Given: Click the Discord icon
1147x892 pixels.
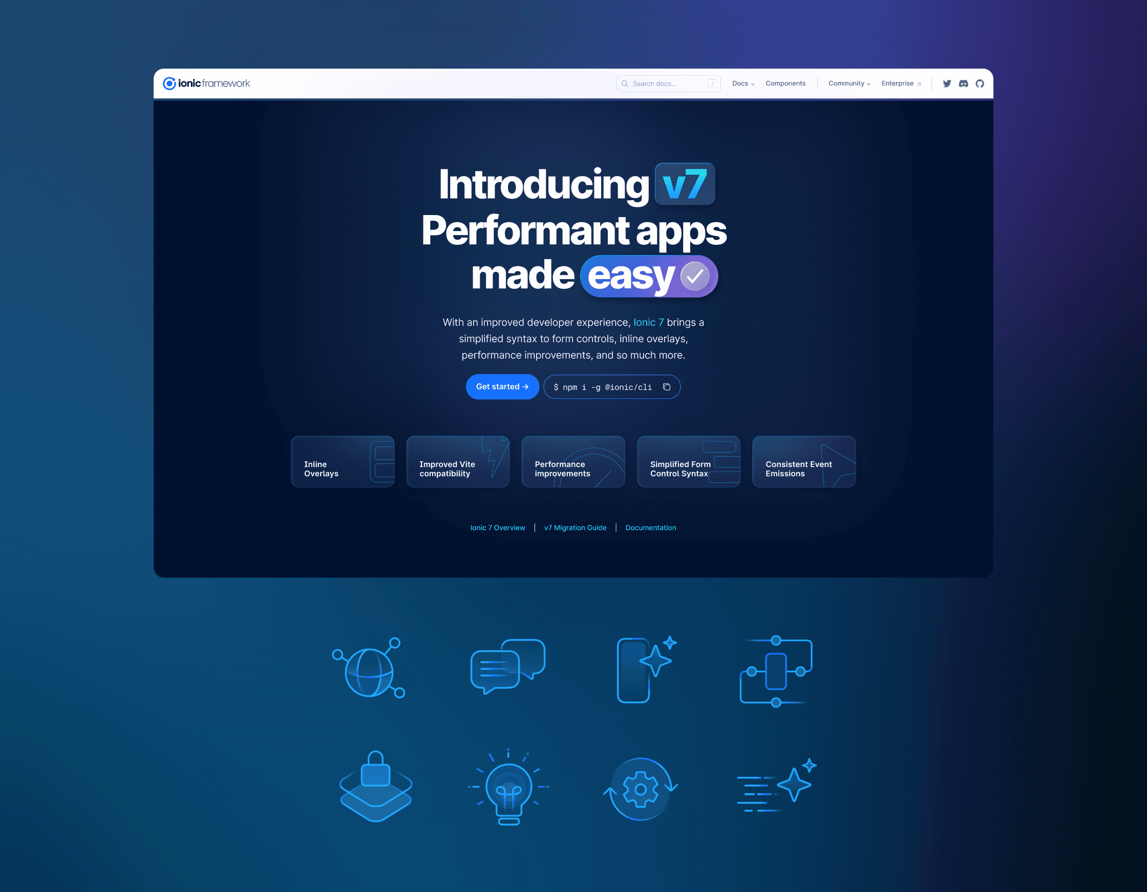Looking at the screenshot, I should (x=964, y=84).
